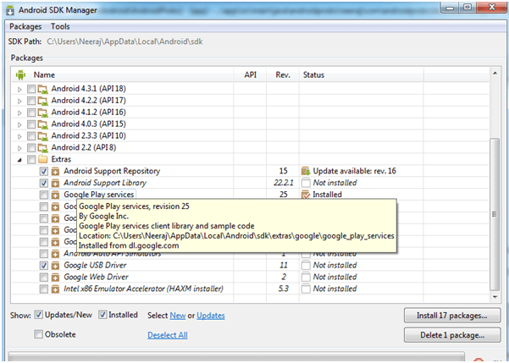509x363 pixels.
Task: Select the Google Play services row text
Action: click(x=99, y=195)
